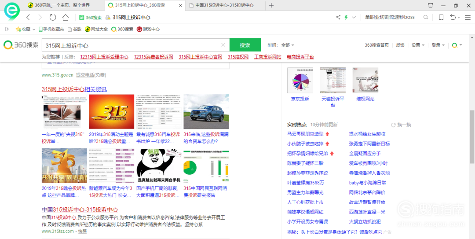
Task: Open the 谷歌 bookmark
Action: (74, 29)
